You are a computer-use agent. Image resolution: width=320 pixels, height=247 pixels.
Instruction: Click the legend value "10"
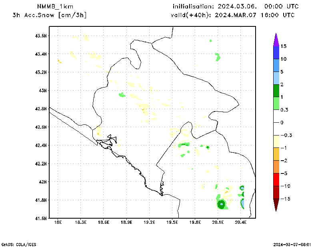pos(284,59)
